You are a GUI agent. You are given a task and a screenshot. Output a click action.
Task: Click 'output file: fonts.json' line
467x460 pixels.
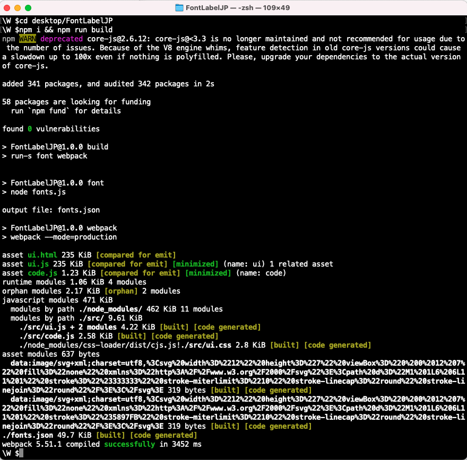pos(51,210)
